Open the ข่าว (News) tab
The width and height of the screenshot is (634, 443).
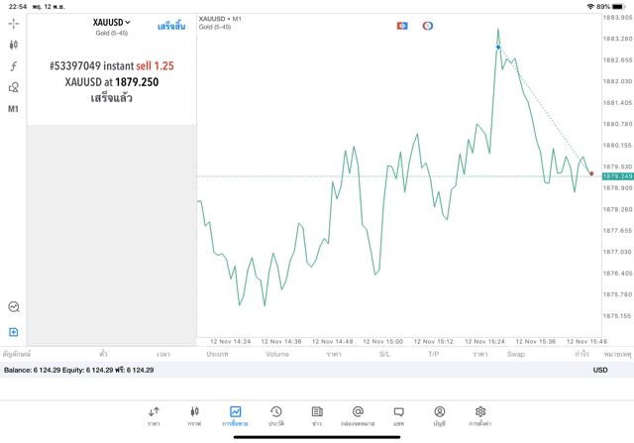click(316, 415)
